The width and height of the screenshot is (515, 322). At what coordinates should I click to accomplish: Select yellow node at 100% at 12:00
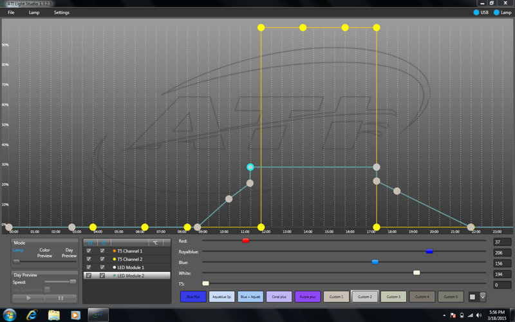click(x=261, y=28)
